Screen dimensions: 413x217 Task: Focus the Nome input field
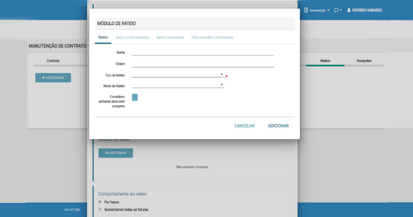(203, 53)
